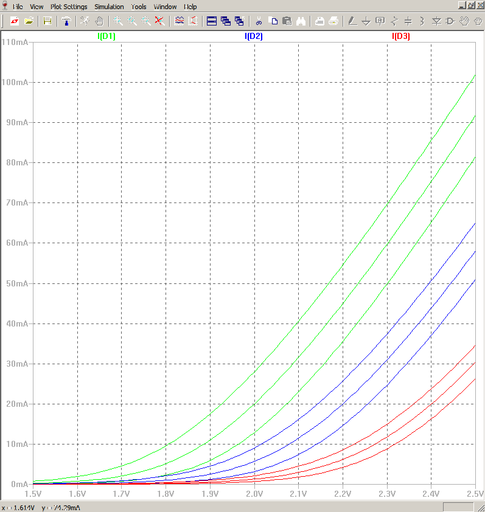Click the Autorange axes icon

193,21
